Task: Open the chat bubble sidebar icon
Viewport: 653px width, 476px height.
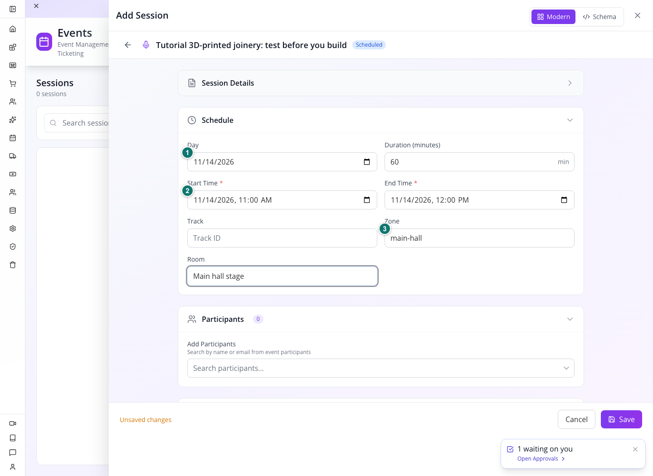Action: coord(13,452)
